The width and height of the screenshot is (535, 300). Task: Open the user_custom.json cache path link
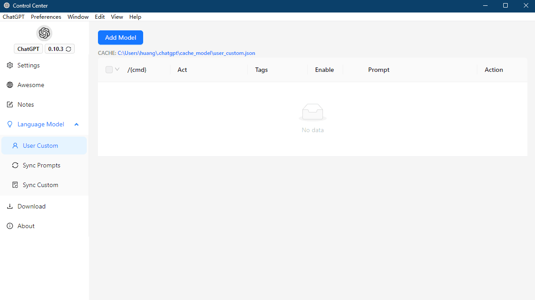click(186, 53)
